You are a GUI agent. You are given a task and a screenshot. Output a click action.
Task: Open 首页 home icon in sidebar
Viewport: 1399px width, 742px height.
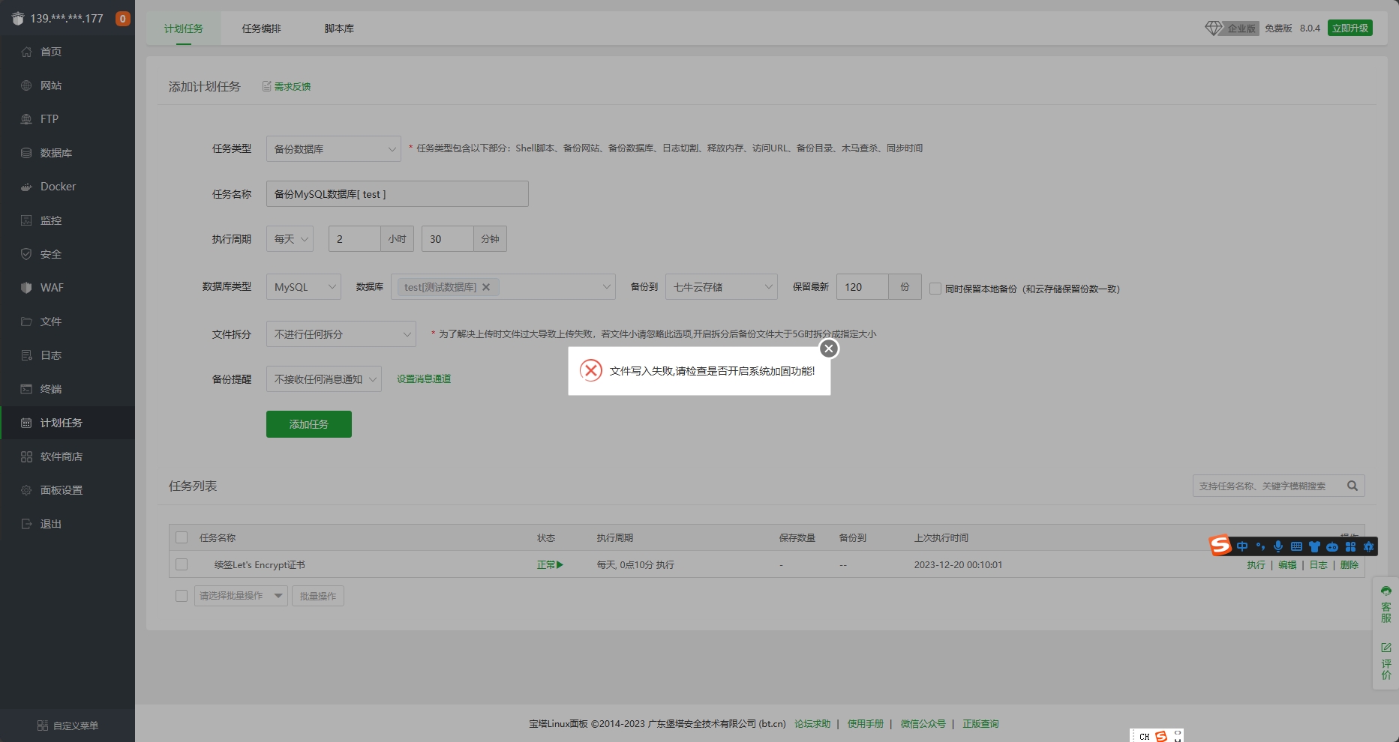27,52
